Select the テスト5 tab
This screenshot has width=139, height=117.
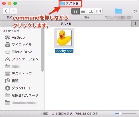66,24
